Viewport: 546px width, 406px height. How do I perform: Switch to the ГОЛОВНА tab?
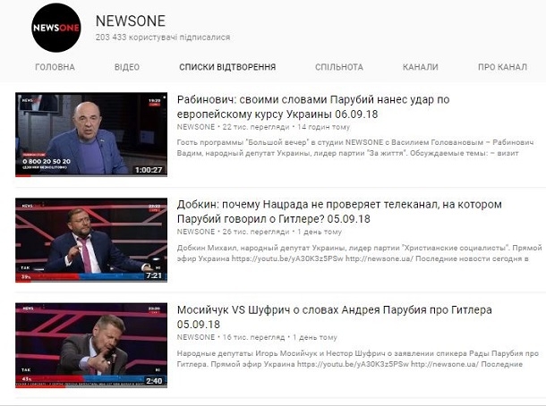55,67
